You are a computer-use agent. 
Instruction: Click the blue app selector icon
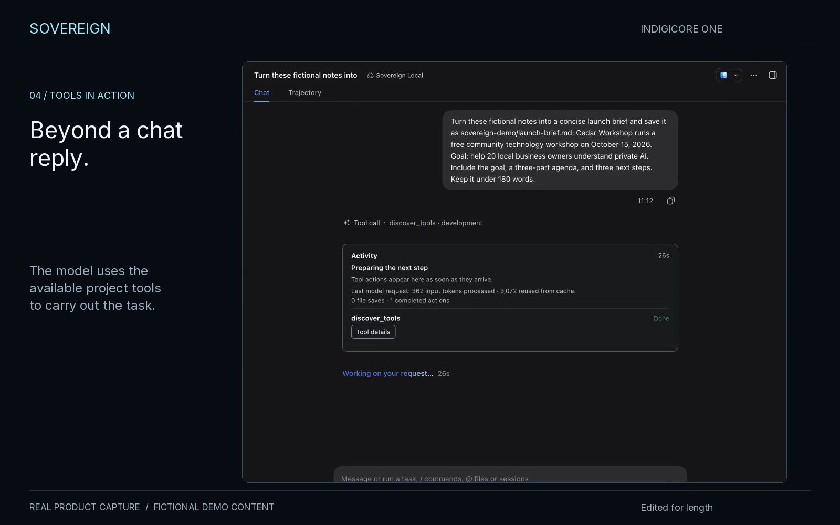click(x=723, y=75)
